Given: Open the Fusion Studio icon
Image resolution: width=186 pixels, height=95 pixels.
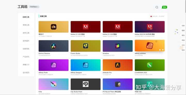Looking at the screenshot, I should 86,46.
